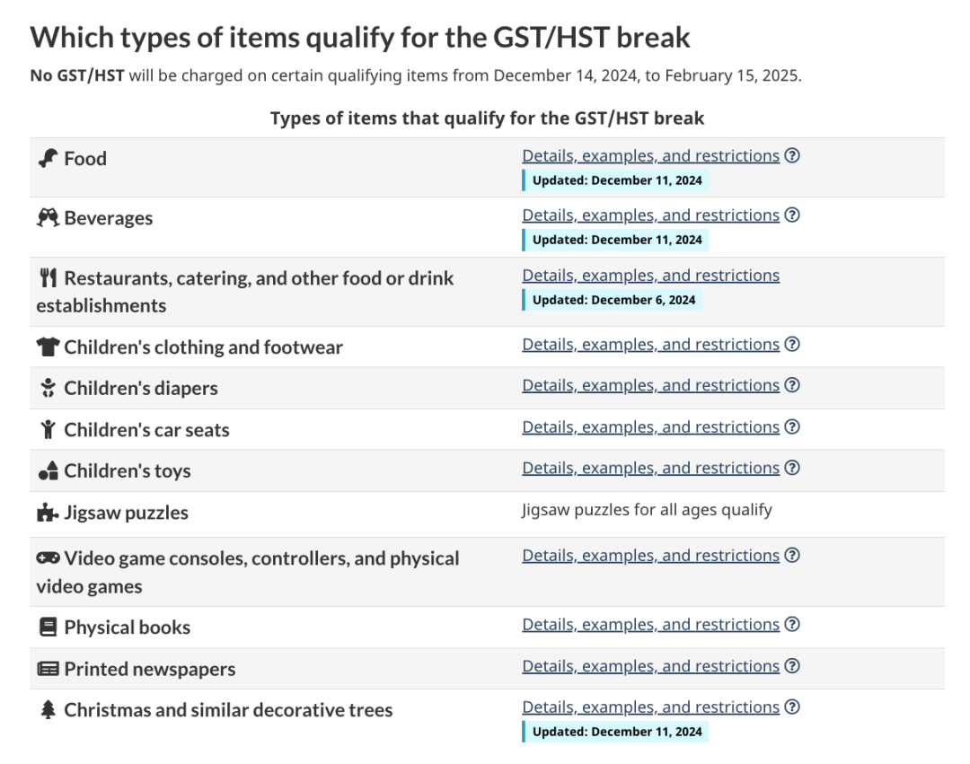This screenshot has height=764, width=970.
Task: View Physical books details and restrictions link
Action: click(650, 625)
